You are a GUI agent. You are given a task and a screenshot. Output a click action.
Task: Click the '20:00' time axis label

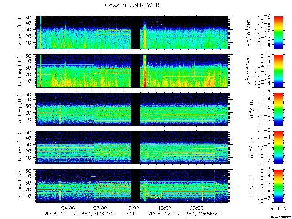(196, 208)
